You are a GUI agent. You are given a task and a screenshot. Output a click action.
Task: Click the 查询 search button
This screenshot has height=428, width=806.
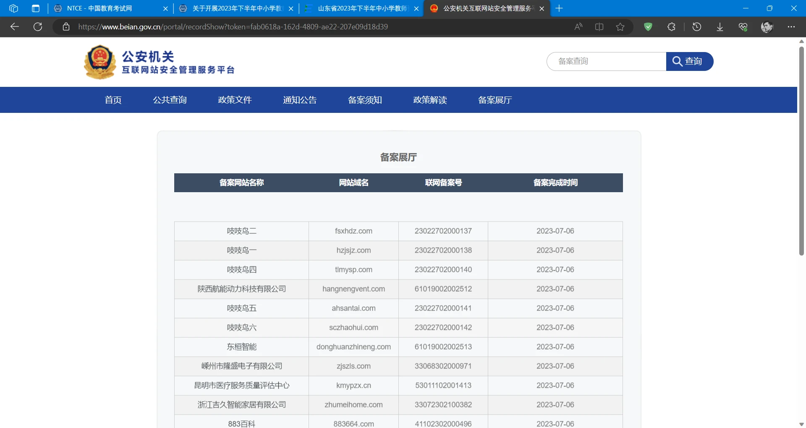coord(689,61)
